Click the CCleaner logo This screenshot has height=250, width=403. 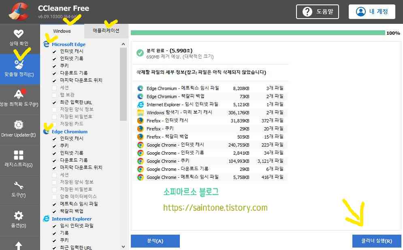18,12
